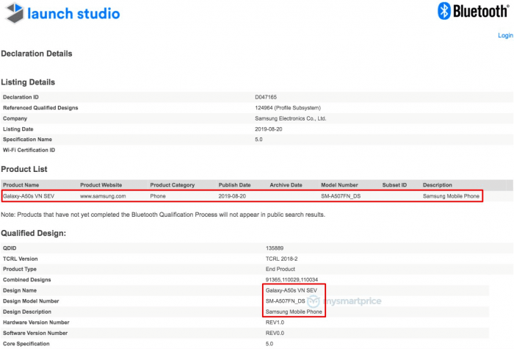This screenshot has height=349, width=514.
Task: Click the Product Website column header
Action: (x=101, y=185)
